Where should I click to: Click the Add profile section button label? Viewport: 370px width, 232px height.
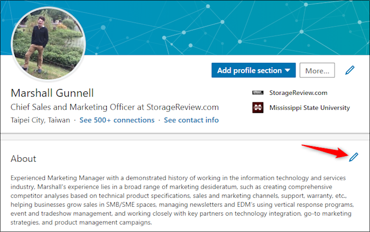(249, 70)
